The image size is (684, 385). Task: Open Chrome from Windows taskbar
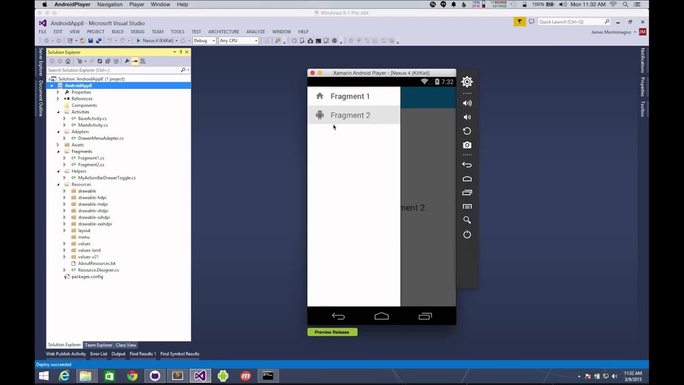click(x=132, y=376)
